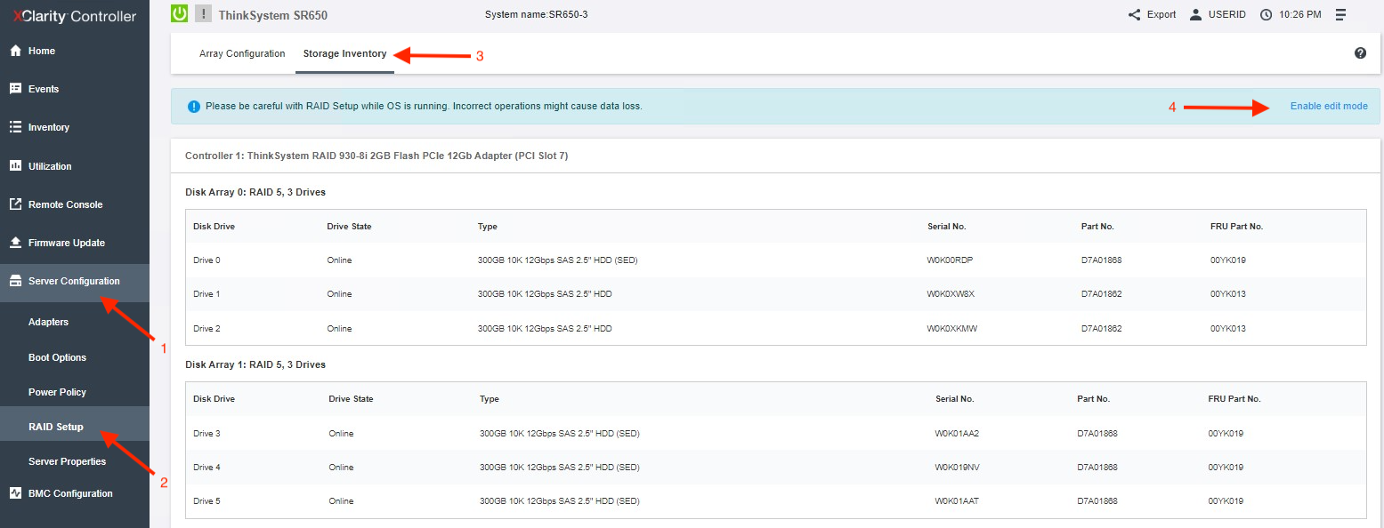Click the Drive 5 row label
The height and width of the screenshot is (528, 1384).
(x=206, y=500)
